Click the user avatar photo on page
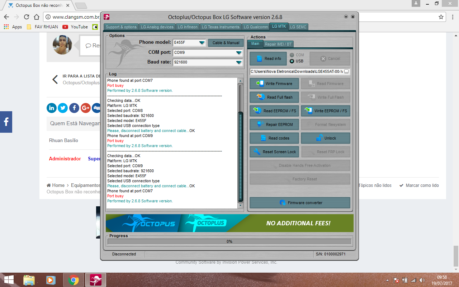Viewport: 459px width, 287px height. [62, 45]
